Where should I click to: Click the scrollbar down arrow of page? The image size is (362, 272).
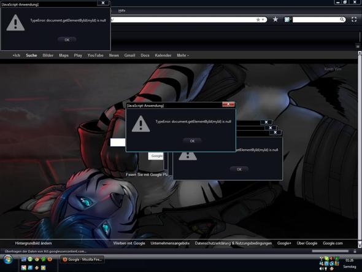360,246
